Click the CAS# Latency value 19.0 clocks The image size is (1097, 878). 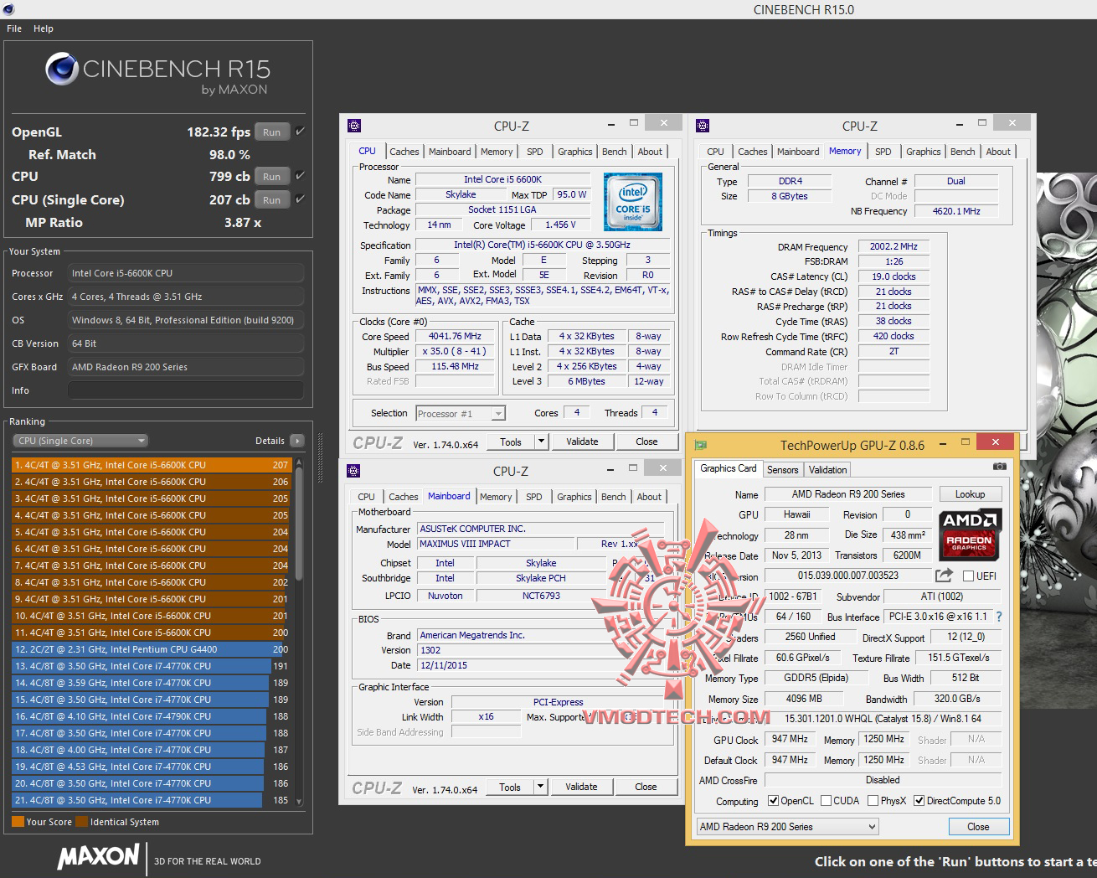[894, 276]
